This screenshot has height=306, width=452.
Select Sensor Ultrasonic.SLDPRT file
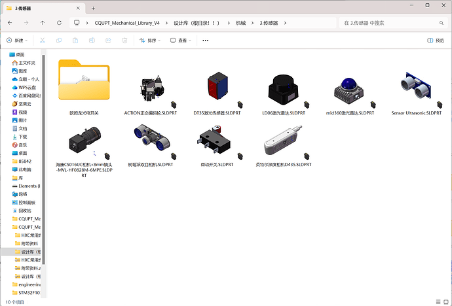(x=417, y=93)
